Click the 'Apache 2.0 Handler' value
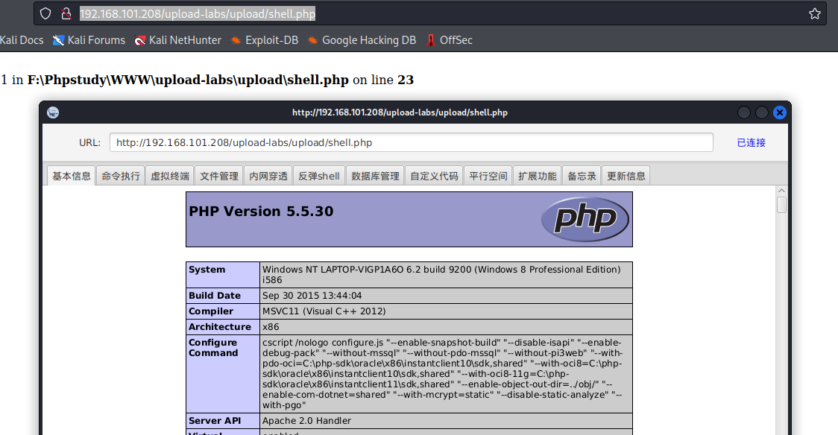 click(306, 421)
